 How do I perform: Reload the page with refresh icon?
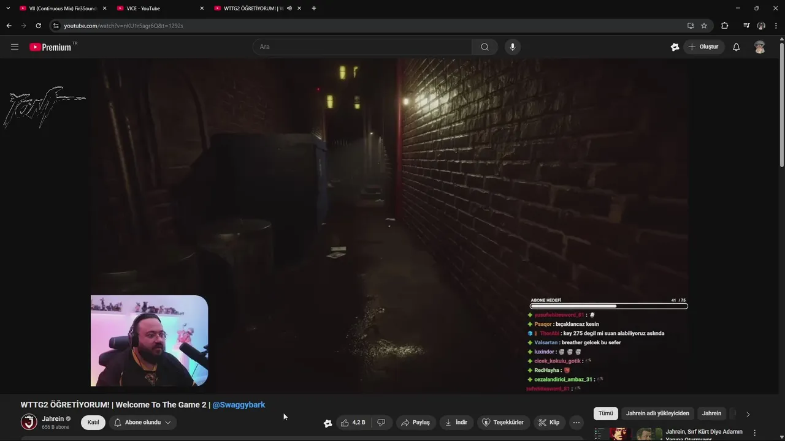[38, 26]
